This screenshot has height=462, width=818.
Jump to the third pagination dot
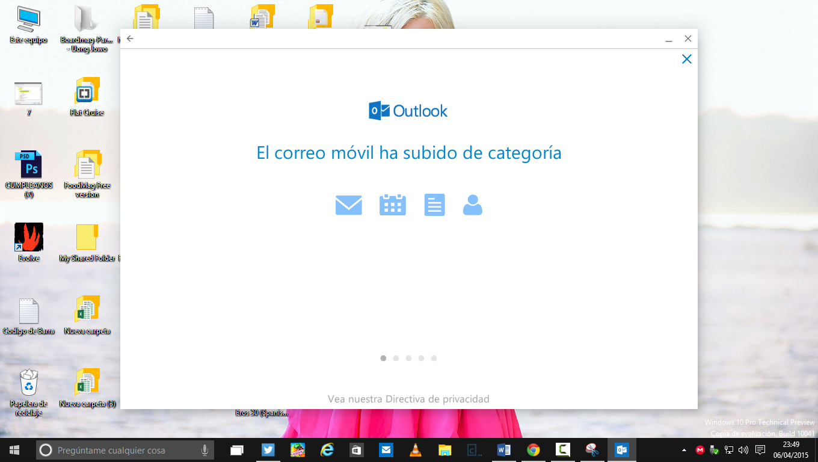pyautogui.click(x=408, y=358)
